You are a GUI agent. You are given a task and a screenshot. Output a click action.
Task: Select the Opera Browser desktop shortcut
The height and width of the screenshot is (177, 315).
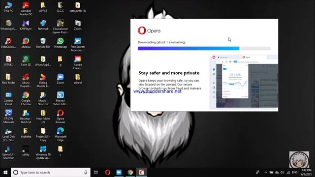pos(60,117)
